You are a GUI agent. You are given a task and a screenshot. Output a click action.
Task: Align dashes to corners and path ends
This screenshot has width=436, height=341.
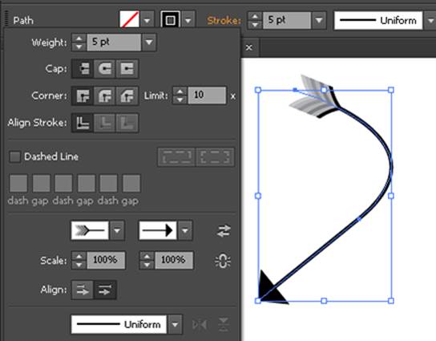tap(215, 156)
